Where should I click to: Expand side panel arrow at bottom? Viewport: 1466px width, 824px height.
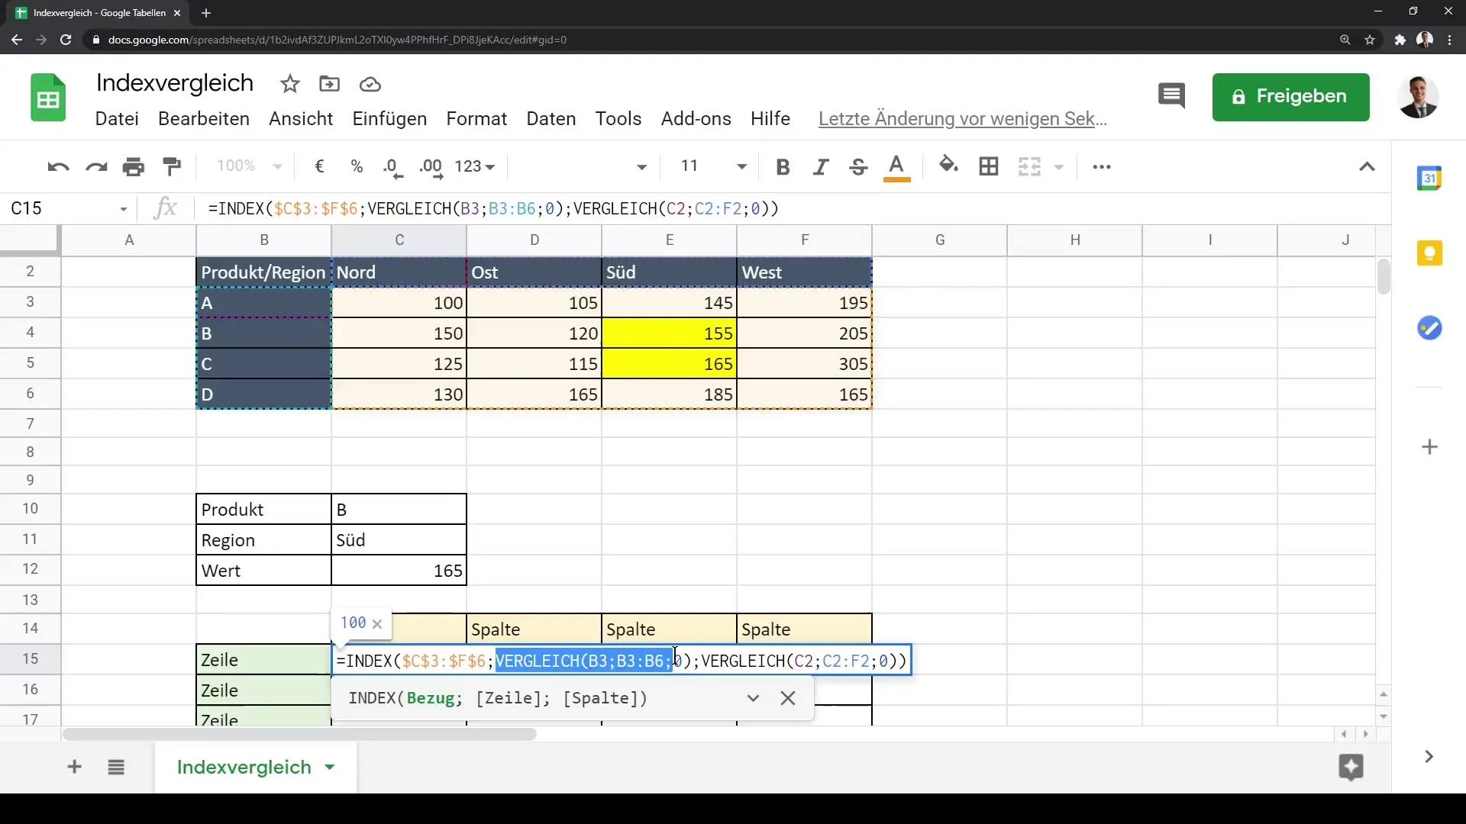(x=1429, y=757)
